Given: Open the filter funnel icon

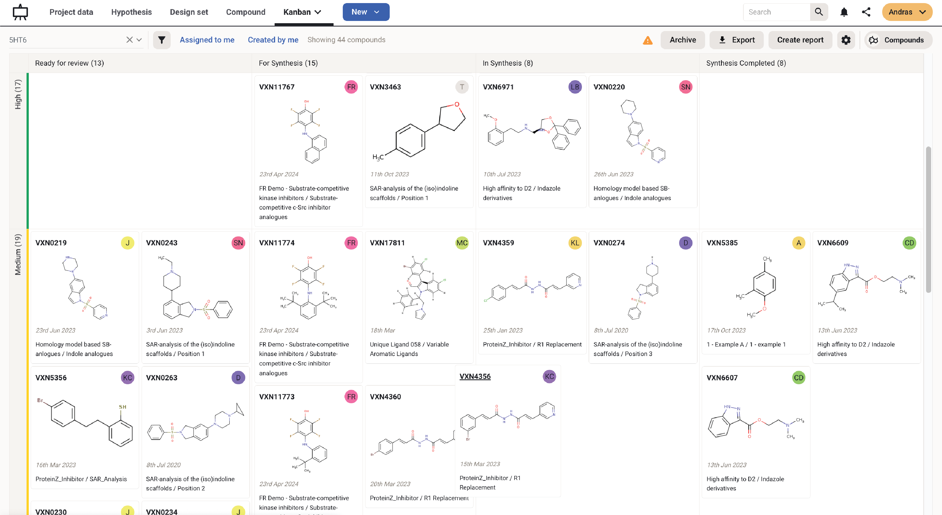Looking at the screenshot, I should 162,40.
